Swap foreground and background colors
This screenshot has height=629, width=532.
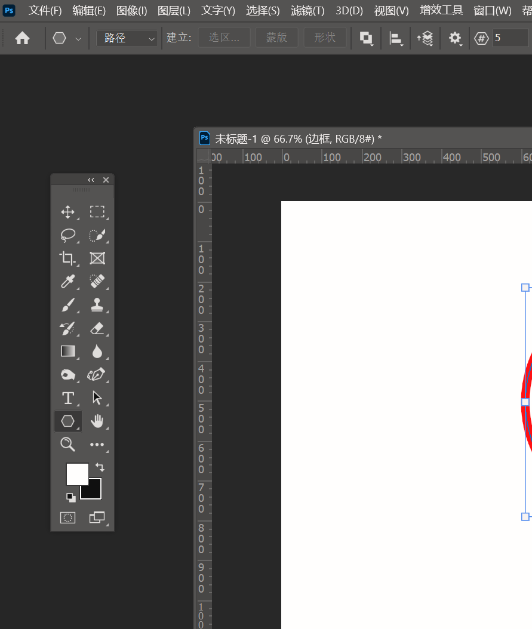click(100, 467)
